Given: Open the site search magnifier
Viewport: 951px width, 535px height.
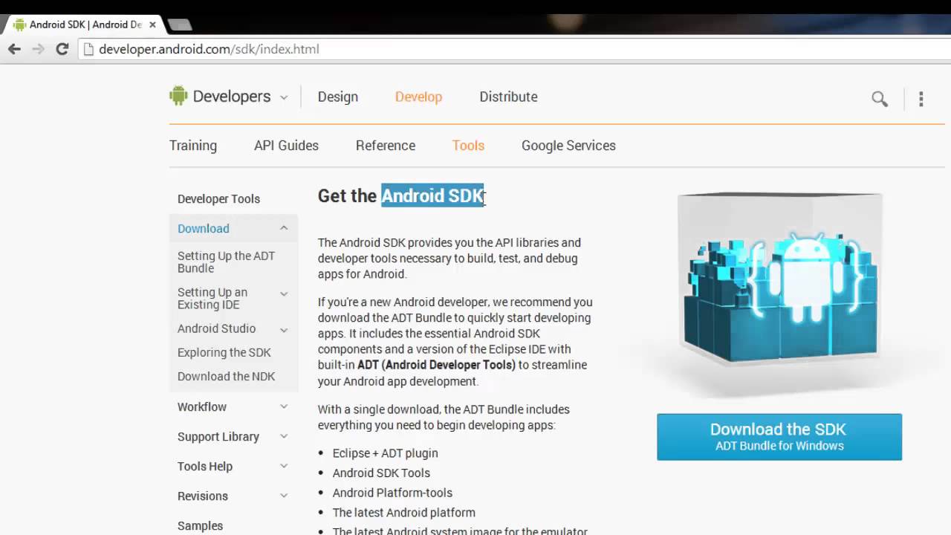Looking at the screenshot, I should (880, 99).
